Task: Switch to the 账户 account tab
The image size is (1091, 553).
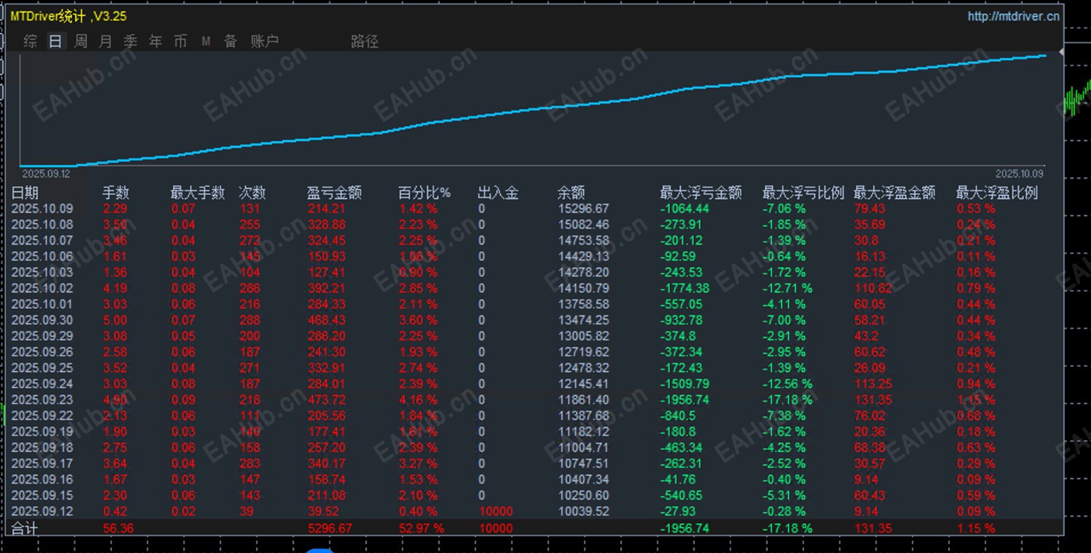Action: pyautogui.click(x=265, y=42)
